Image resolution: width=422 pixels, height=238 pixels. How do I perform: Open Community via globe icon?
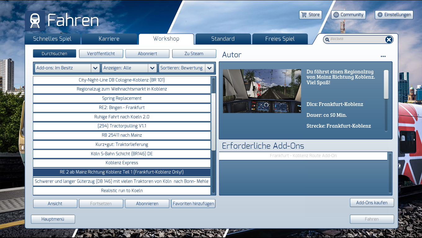pos(336,15)
